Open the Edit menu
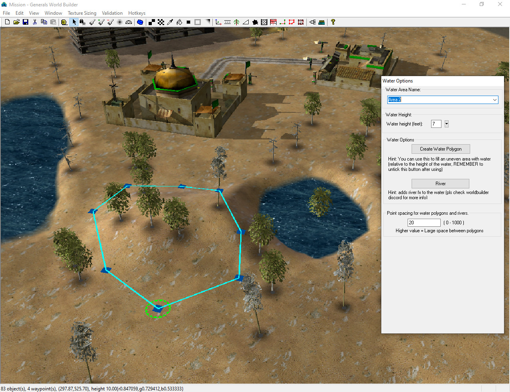This screenshot has height=392, width=510. 19,13
